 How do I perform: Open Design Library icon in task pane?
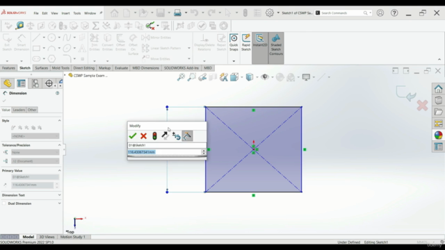coord(438,100)
